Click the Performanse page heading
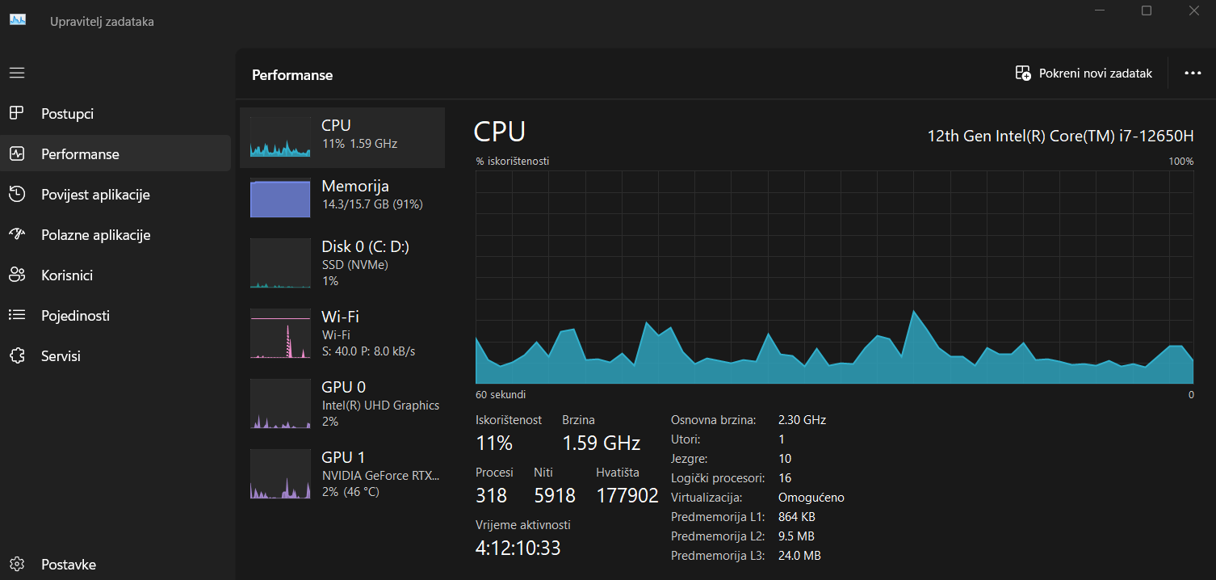 click(x=292, y=75)
